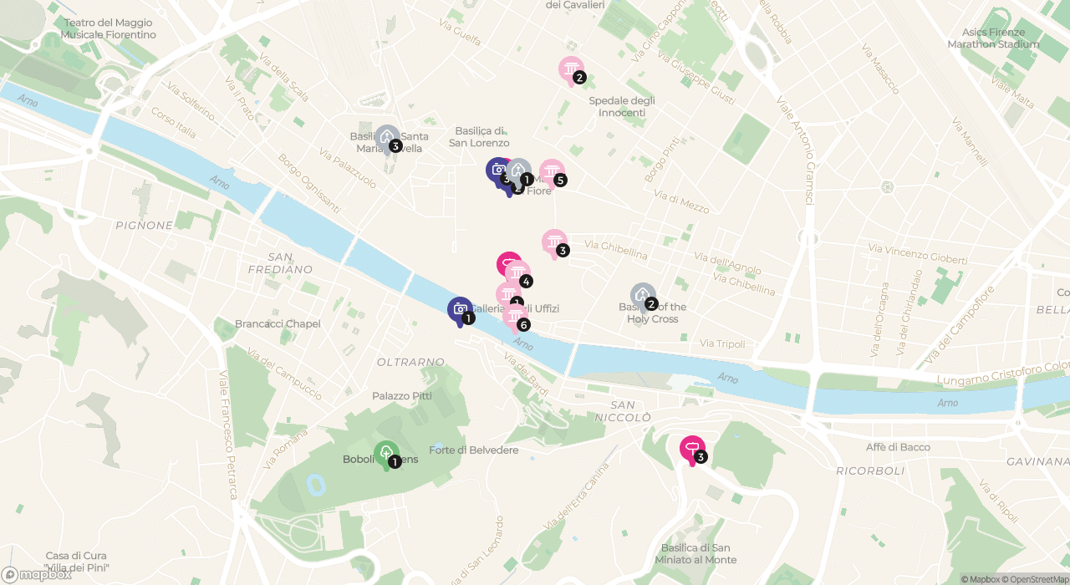The image size is (1070, 585).
Task: Select green park marker at Boboli Gardens
Action: [386, 455]
